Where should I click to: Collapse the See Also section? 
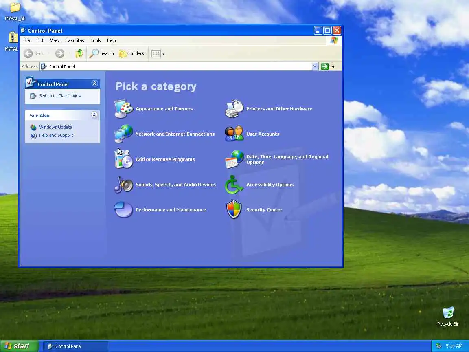[94, 115]
